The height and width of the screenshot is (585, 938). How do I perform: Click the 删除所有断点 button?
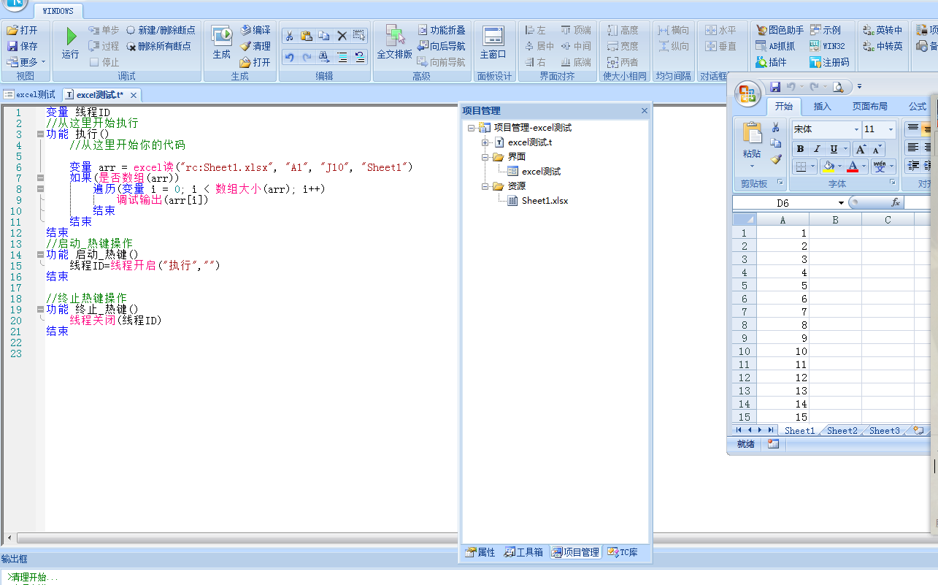pos(158,46)
